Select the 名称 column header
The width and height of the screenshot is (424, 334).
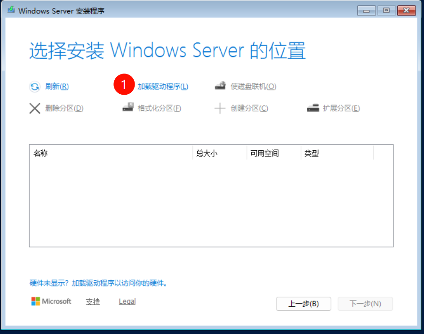40,153
